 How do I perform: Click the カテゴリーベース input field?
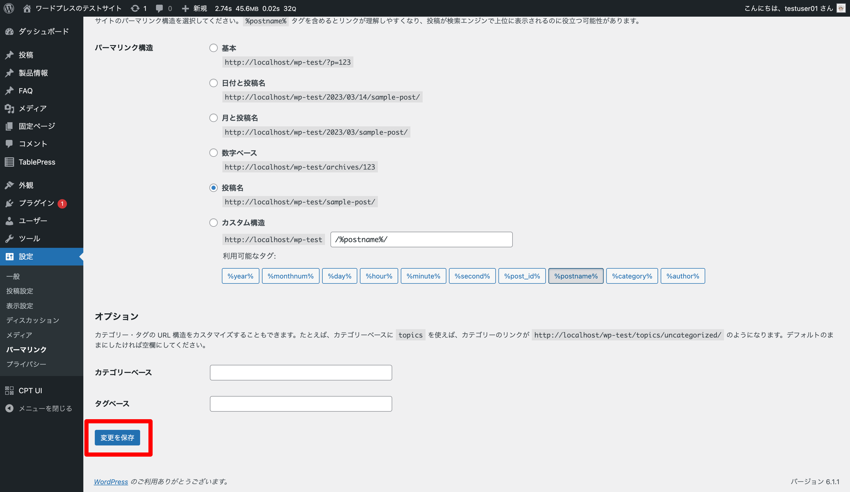(x=301, y=372)
